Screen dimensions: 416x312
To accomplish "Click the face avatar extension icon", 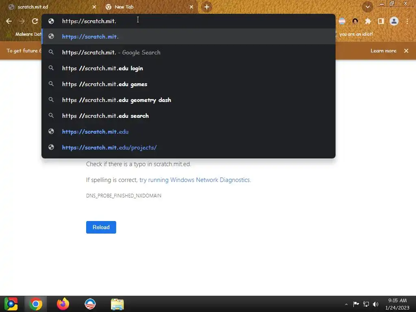I will [x=355, y=21].
